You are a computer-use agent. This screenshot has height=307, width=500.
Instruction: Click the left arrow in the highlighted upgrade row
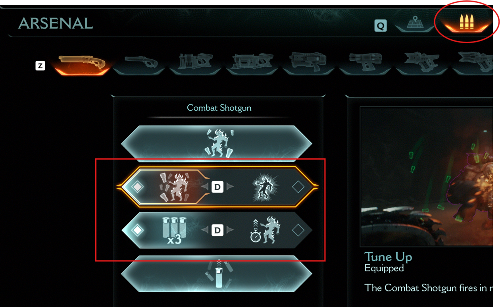205,187
